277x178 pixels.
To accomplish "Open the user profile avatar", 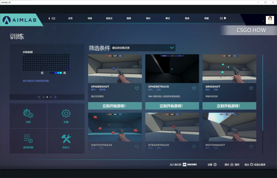I will [x=270, y=20].
